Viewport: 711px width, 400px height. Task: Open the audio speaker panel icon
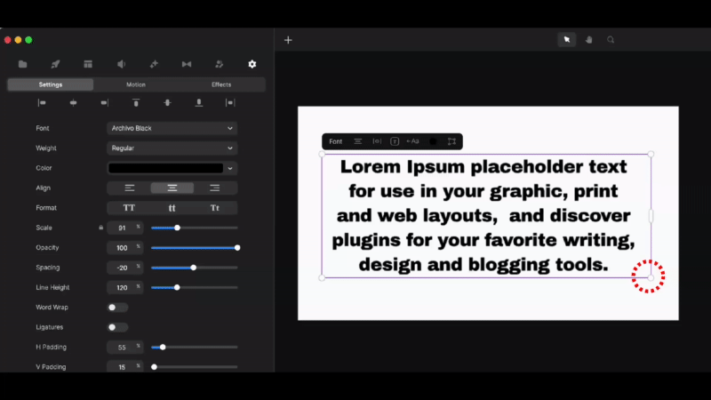121,64
